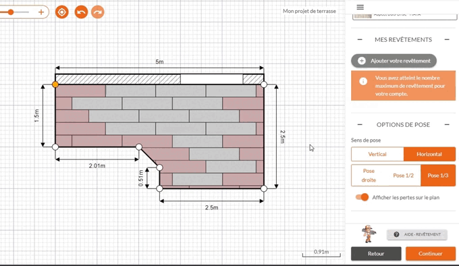Image resolution: width=459 pixels, height=266 pixels.
Task: Click the question mark help icon
Action: [x=396, y=234]
